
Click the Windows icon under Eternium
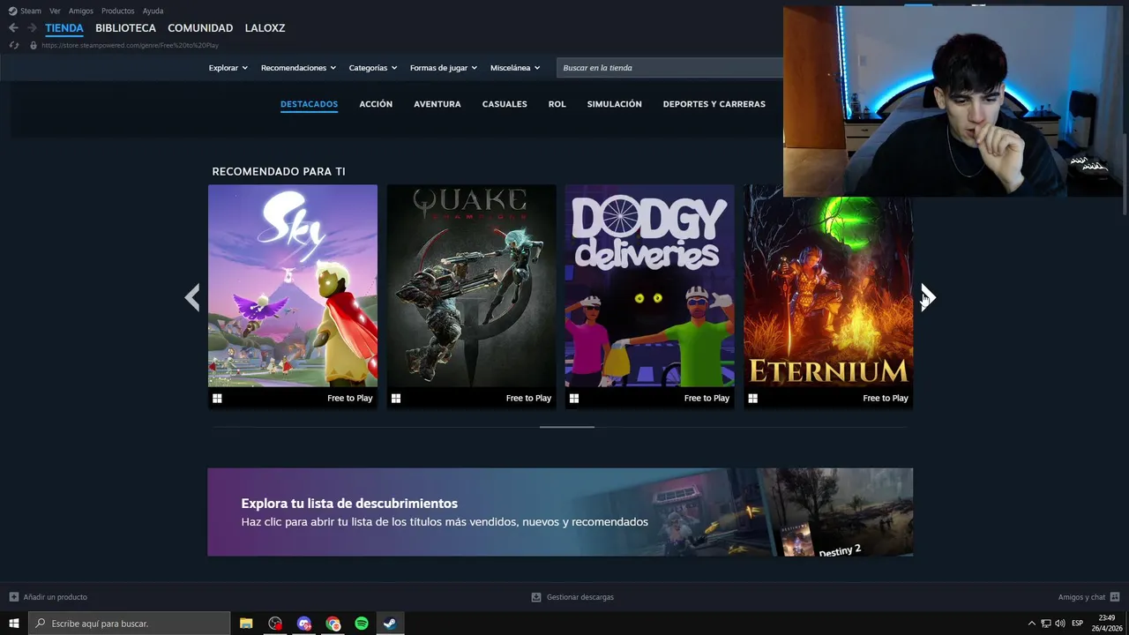pos(752,399)
